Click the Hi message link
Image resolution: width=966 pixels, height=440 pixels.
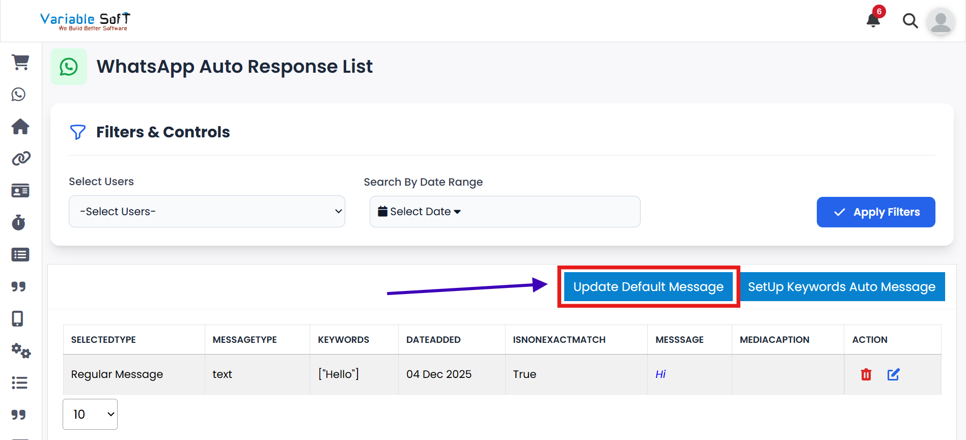click(660, 374)
